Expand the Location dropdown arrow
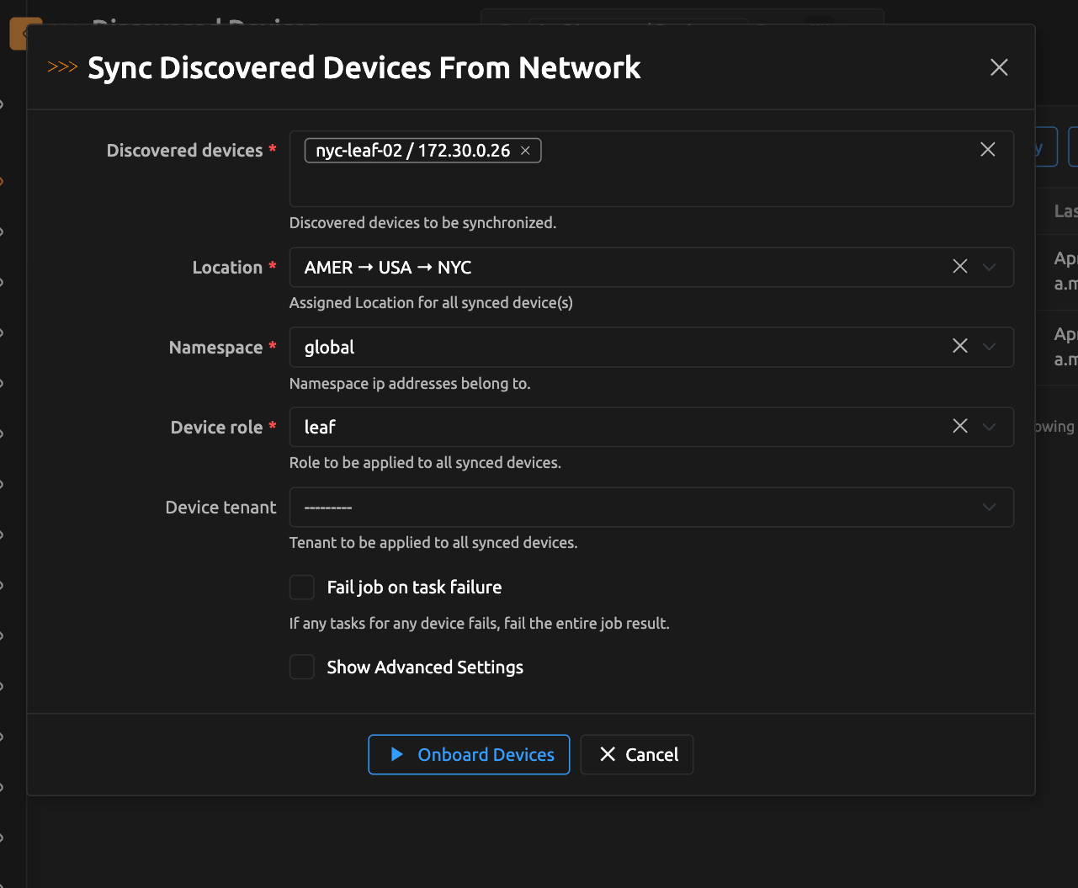Image resolution: width=1078 pixels, height=888 pixels. click(990, 268)
